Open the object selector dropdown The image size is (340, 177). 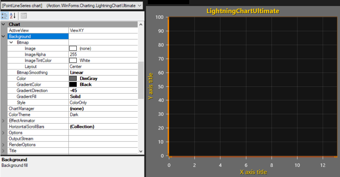coord(140,6)
